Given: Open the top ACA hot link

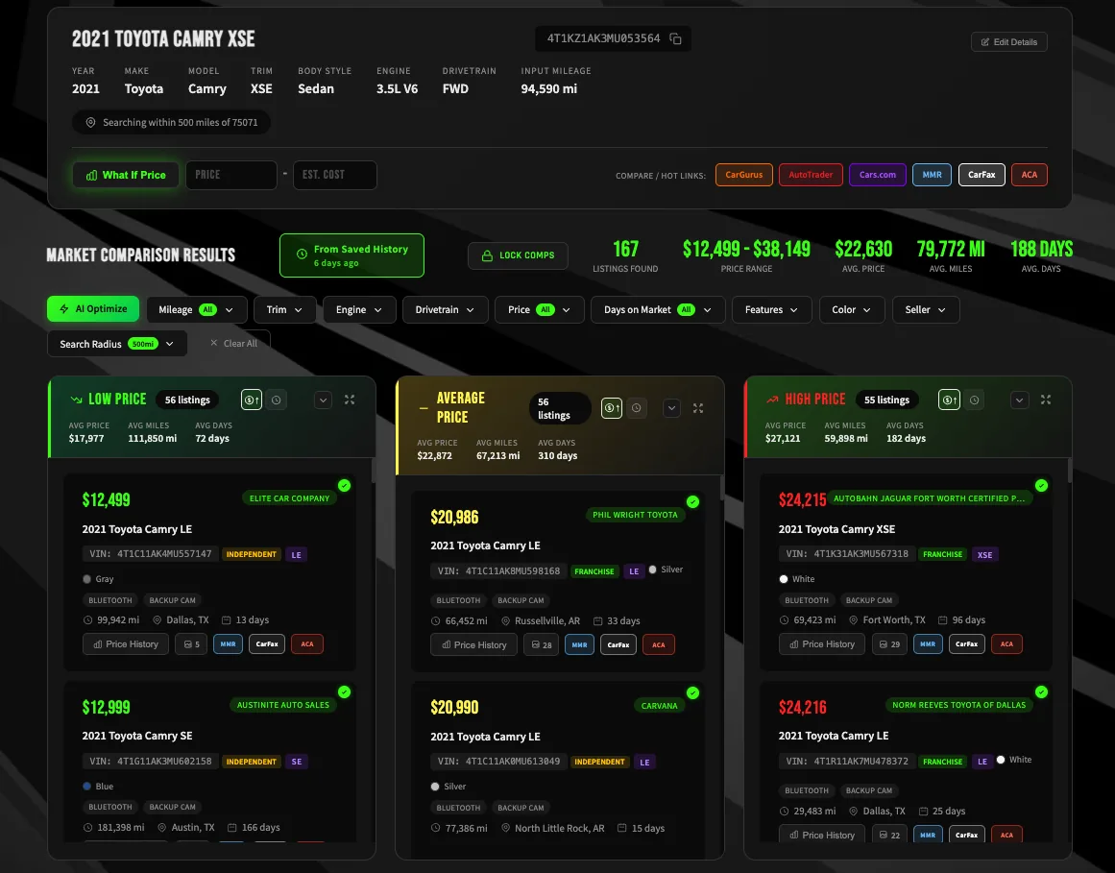Looking at the screenshot, I should pyautogui.click(x=1029, y=175).
